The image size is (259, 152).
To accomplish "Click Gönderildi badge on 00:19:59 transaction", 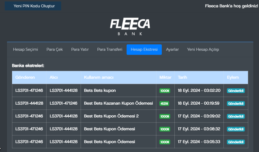I will tap(236, 104).
